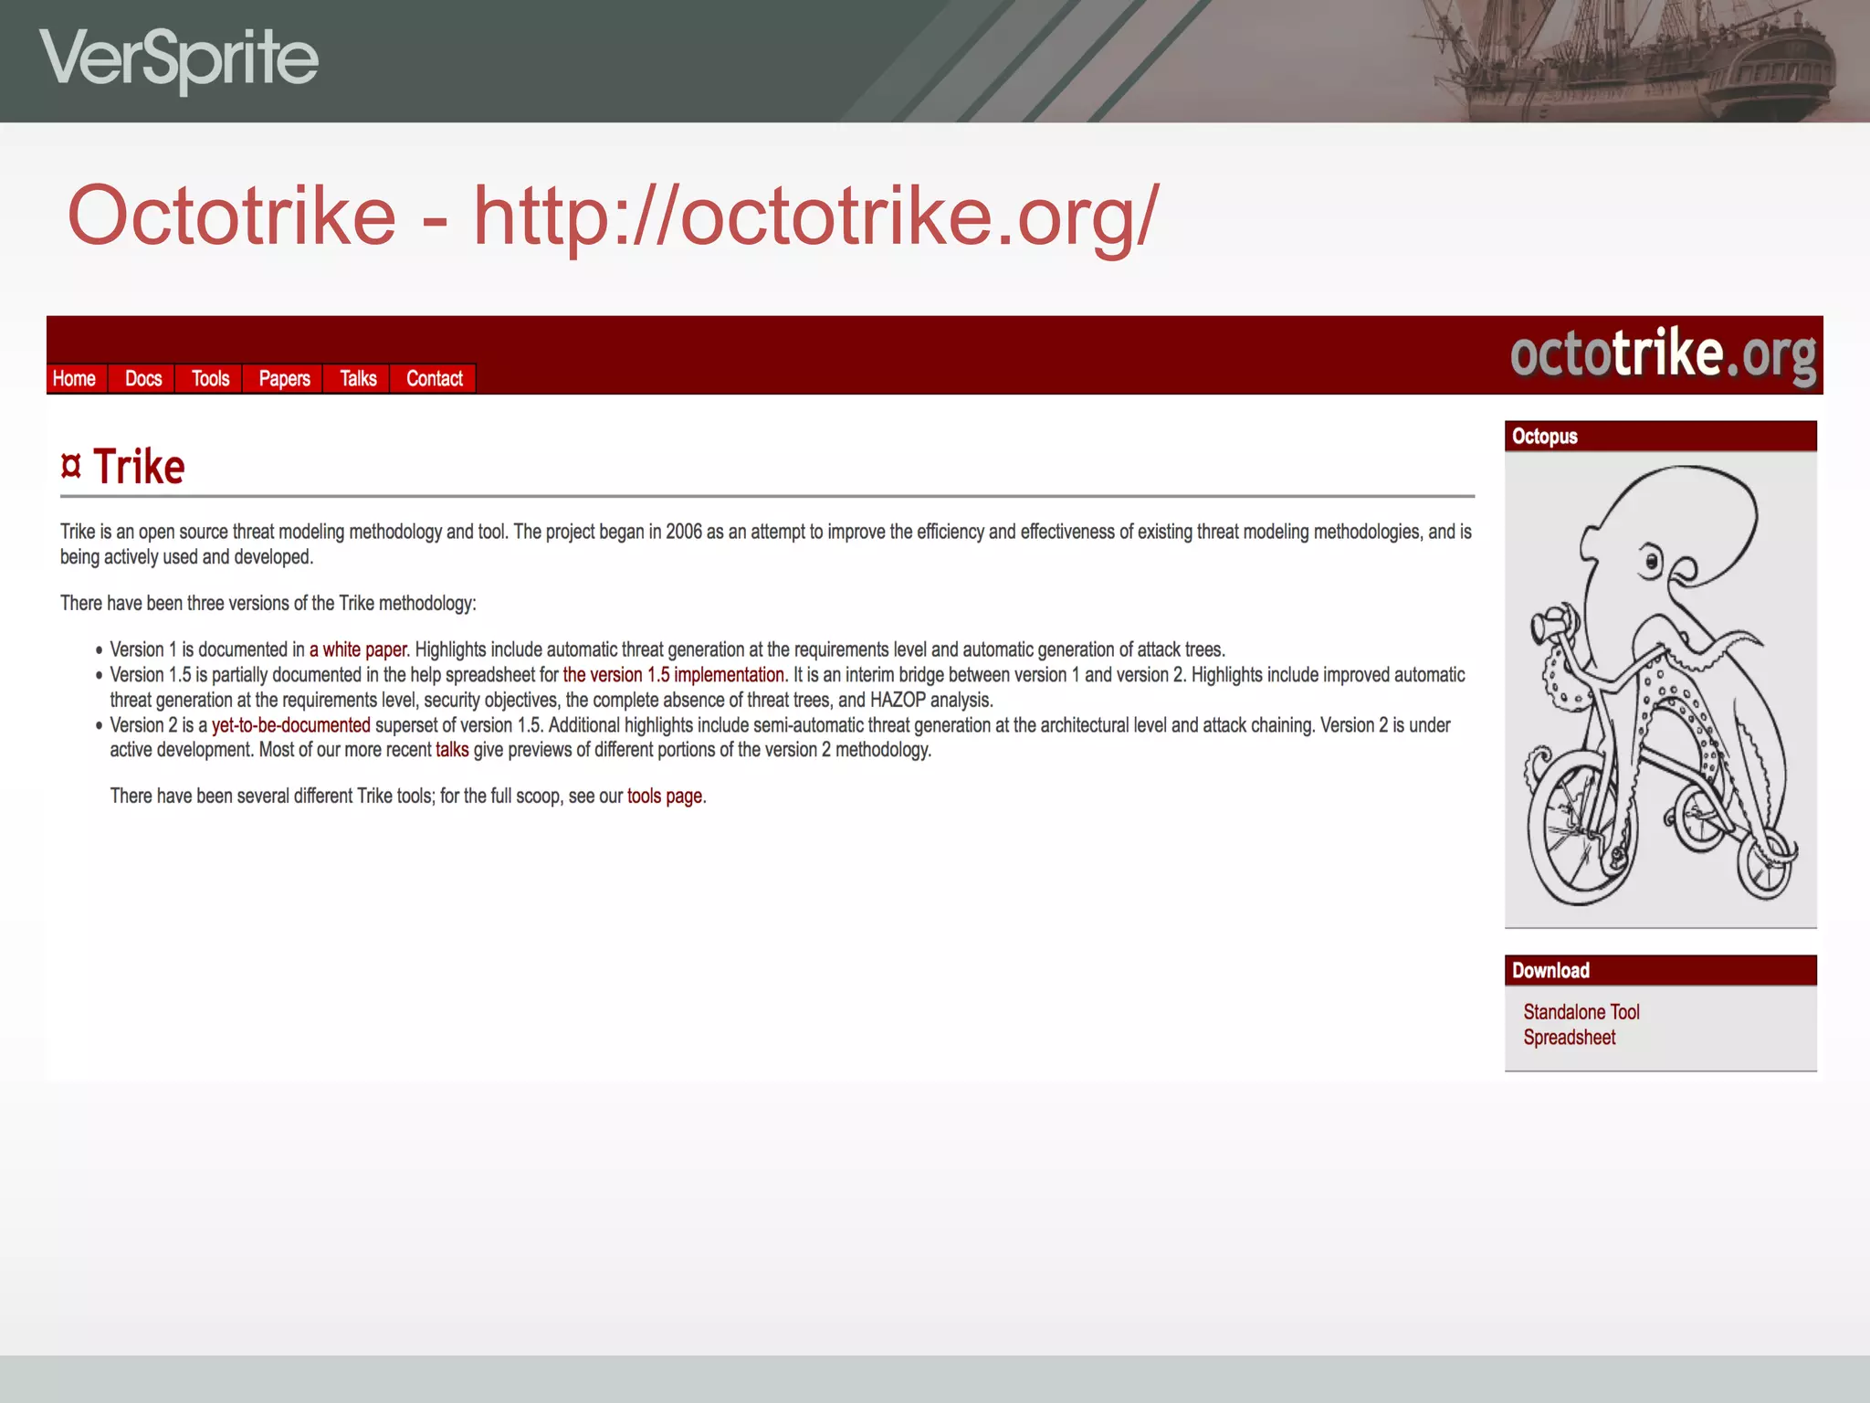Click 'Trike is an open source threat modeling' paragraph
1870x1403 pixels.
[x=766, y=544]
